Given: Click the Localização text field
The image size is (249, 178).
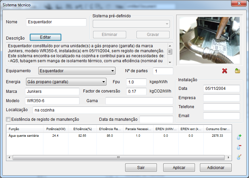Looking at the screenshot, I should coord(103,110).
